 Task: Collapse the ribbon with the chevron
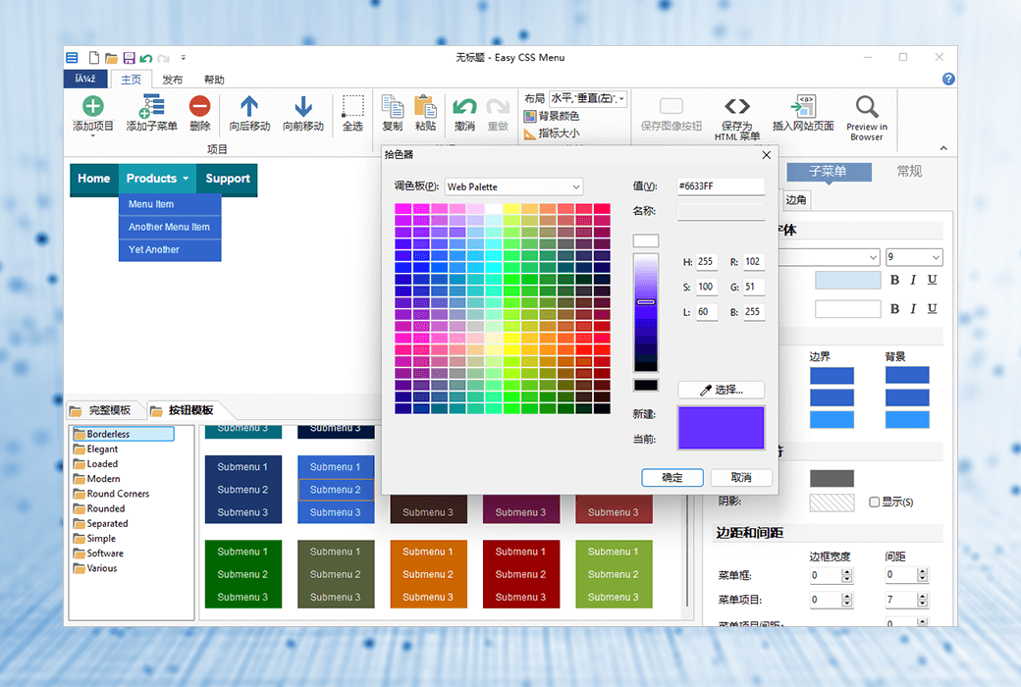click(x=943, y=148)
